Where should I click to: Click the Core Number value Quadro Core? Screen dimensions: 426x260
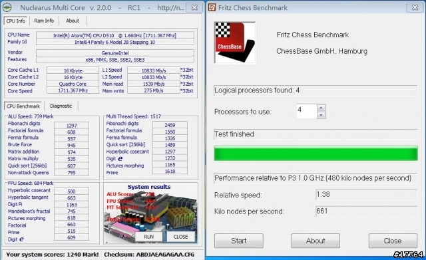(73, 84)
